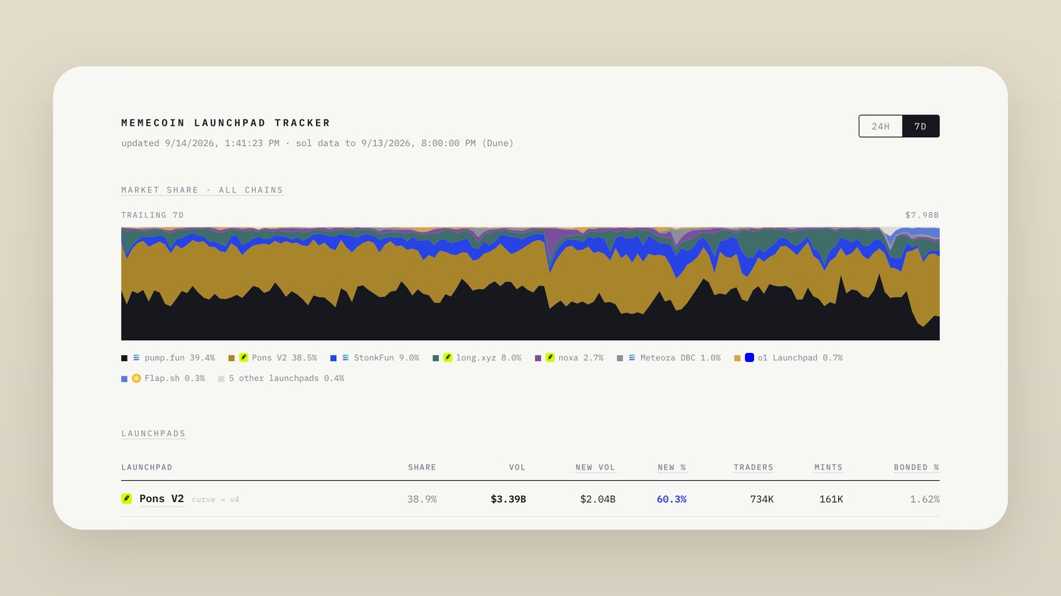Click the 'StonkFun 9.0%' legend label
Viewport: 1061px width, 596px height.
click(387, 357)
